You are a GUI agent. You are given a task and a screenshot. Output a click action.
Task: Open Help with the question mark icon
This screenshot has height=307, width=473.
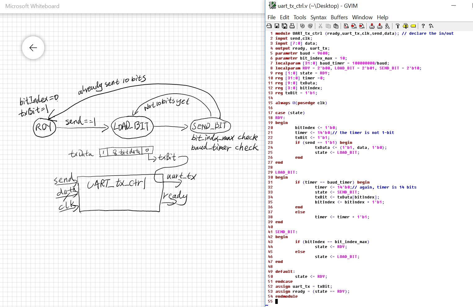423,26
